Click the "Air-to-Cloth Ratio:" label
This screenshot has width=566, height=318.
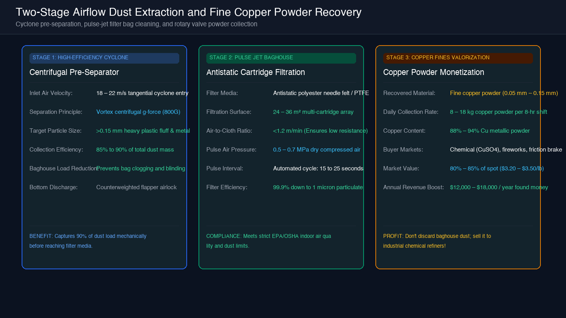pyautogui.click(x=229, y=131)
